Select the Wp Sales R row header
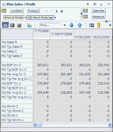The width and height of the screenshot is (113, 132). point(17,42)
